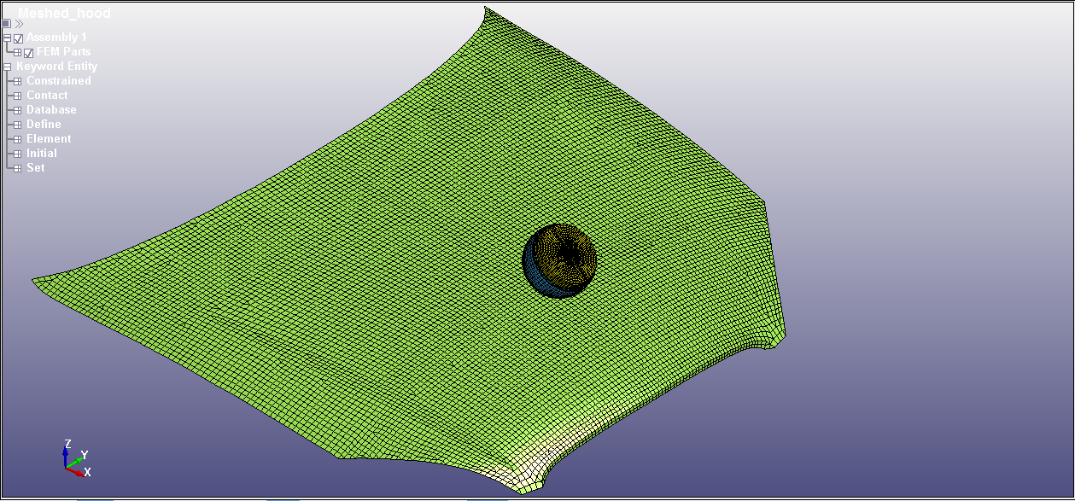The height and width of the screenshot is (501, 1075).
Task: Click the small square panel icon at top-left
Action: pos(5,23)
